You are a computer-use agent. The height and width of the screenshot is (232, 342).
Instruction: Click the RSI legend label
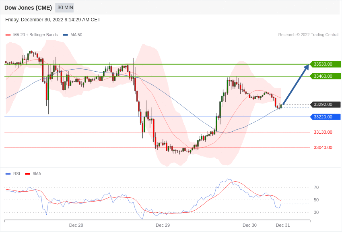[16, 174]
